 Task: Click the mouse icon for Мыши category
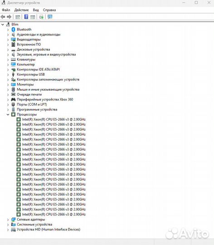(13, 89)
